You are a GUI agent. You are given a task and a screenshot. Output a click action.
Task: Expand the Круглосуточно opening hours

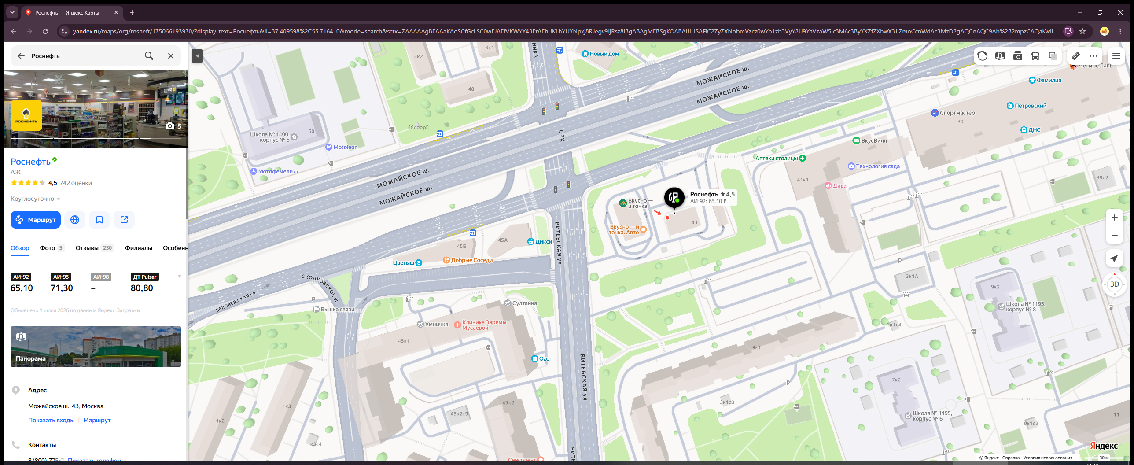35,199
